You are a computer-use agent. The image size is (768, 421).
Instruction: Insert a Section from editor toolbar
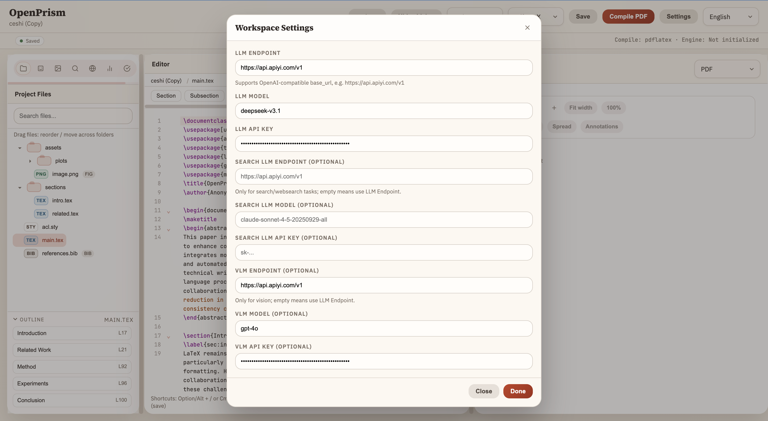pyautogui.click(x=166, y=96)
